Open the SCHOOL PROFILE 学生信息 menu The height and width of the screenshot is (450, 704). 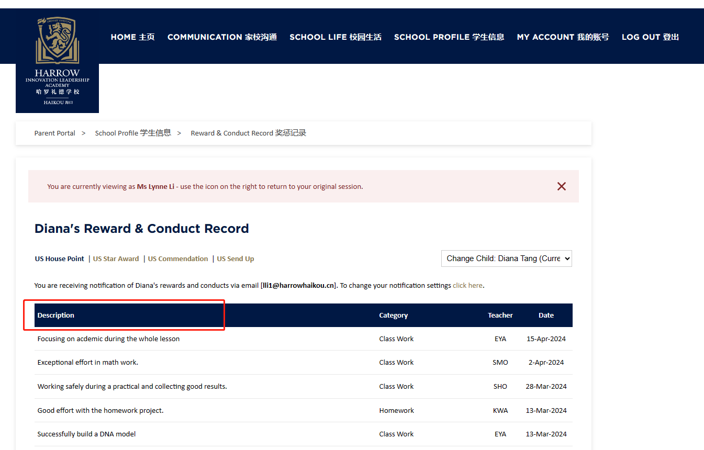pos(449,37)
